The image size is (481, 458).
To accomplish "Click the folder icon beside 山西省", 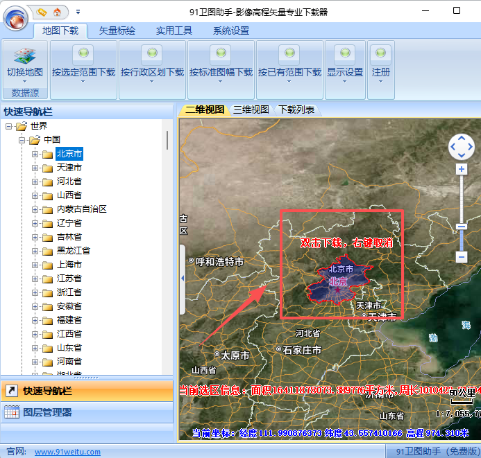I will (x=48, y=196).
